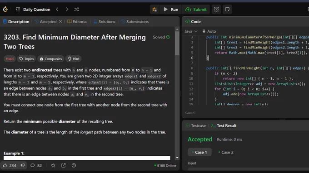This screenshot has height=173, width=309.
Task: Close the Accepted tab
Action: click(x=60, y=21)
